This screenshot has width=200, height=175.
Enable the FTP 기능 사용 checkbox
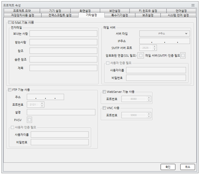tap(10, 90)
